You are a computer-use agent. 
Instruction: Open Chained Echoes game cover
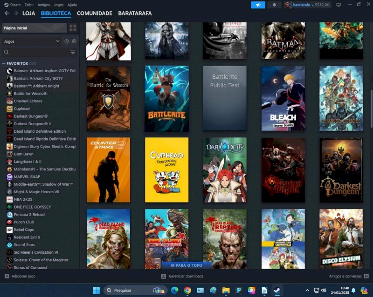click(341, 99)
